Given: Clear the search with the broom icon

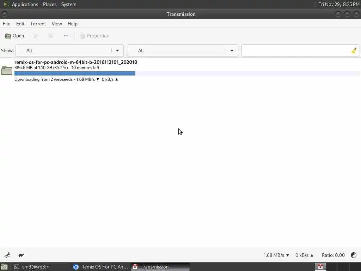Looking at the screenshot, I should [354, 50].
